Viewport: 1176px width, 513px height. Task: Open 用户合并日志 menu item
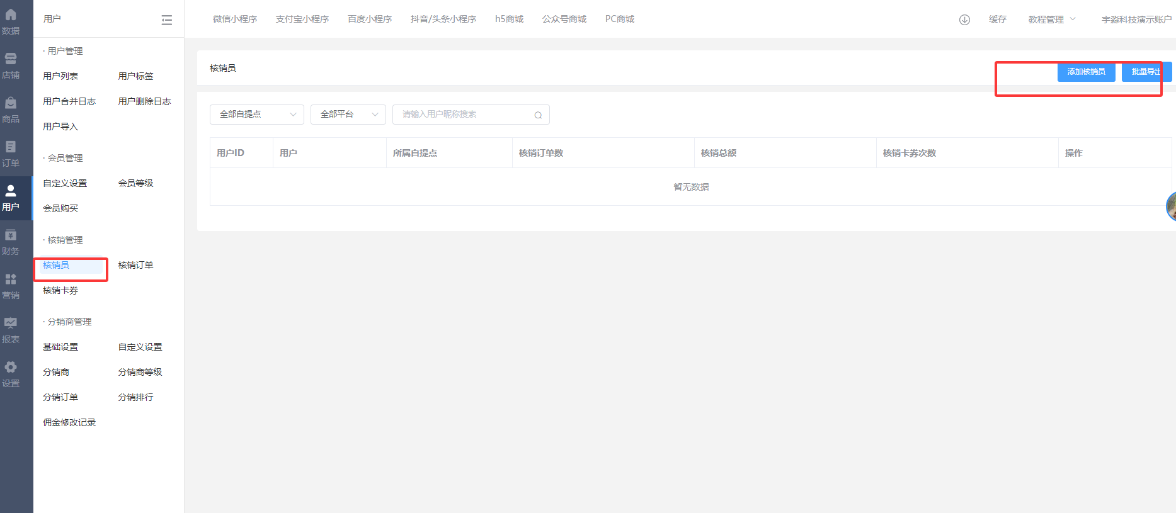(x=69, y=101)
